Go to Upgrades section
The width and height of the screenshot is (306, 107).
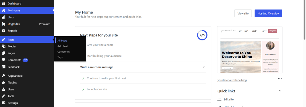coord(27,24)
